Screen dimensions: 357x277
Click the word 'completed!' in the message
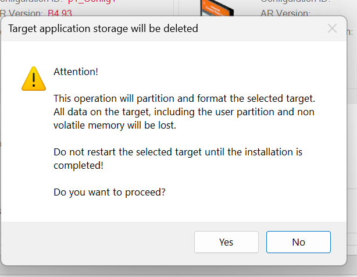pos(78,165)
